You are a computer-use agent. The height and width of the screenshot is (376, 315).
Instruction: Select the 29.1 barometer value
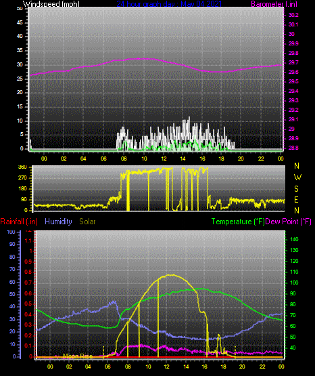click(293, 119)
